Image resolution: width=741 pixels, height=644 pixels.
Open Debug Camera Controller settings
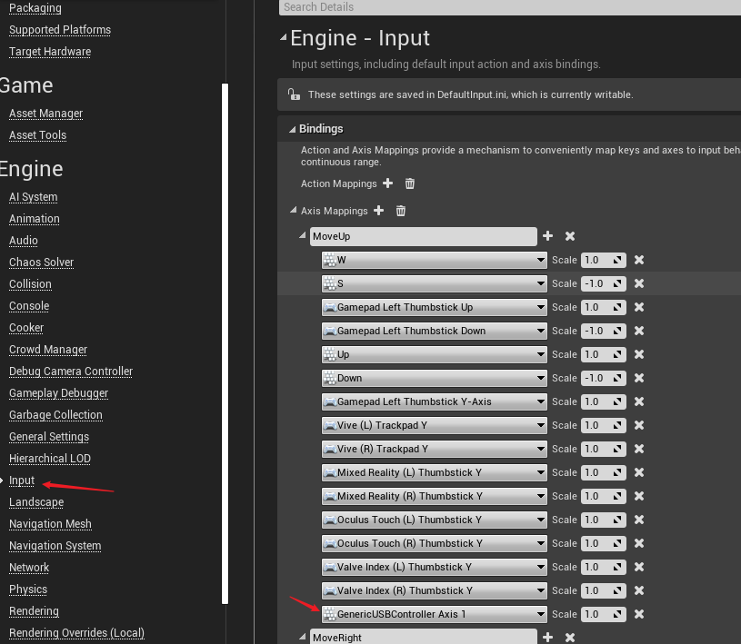pyautogui.click(x=71, y=372)
